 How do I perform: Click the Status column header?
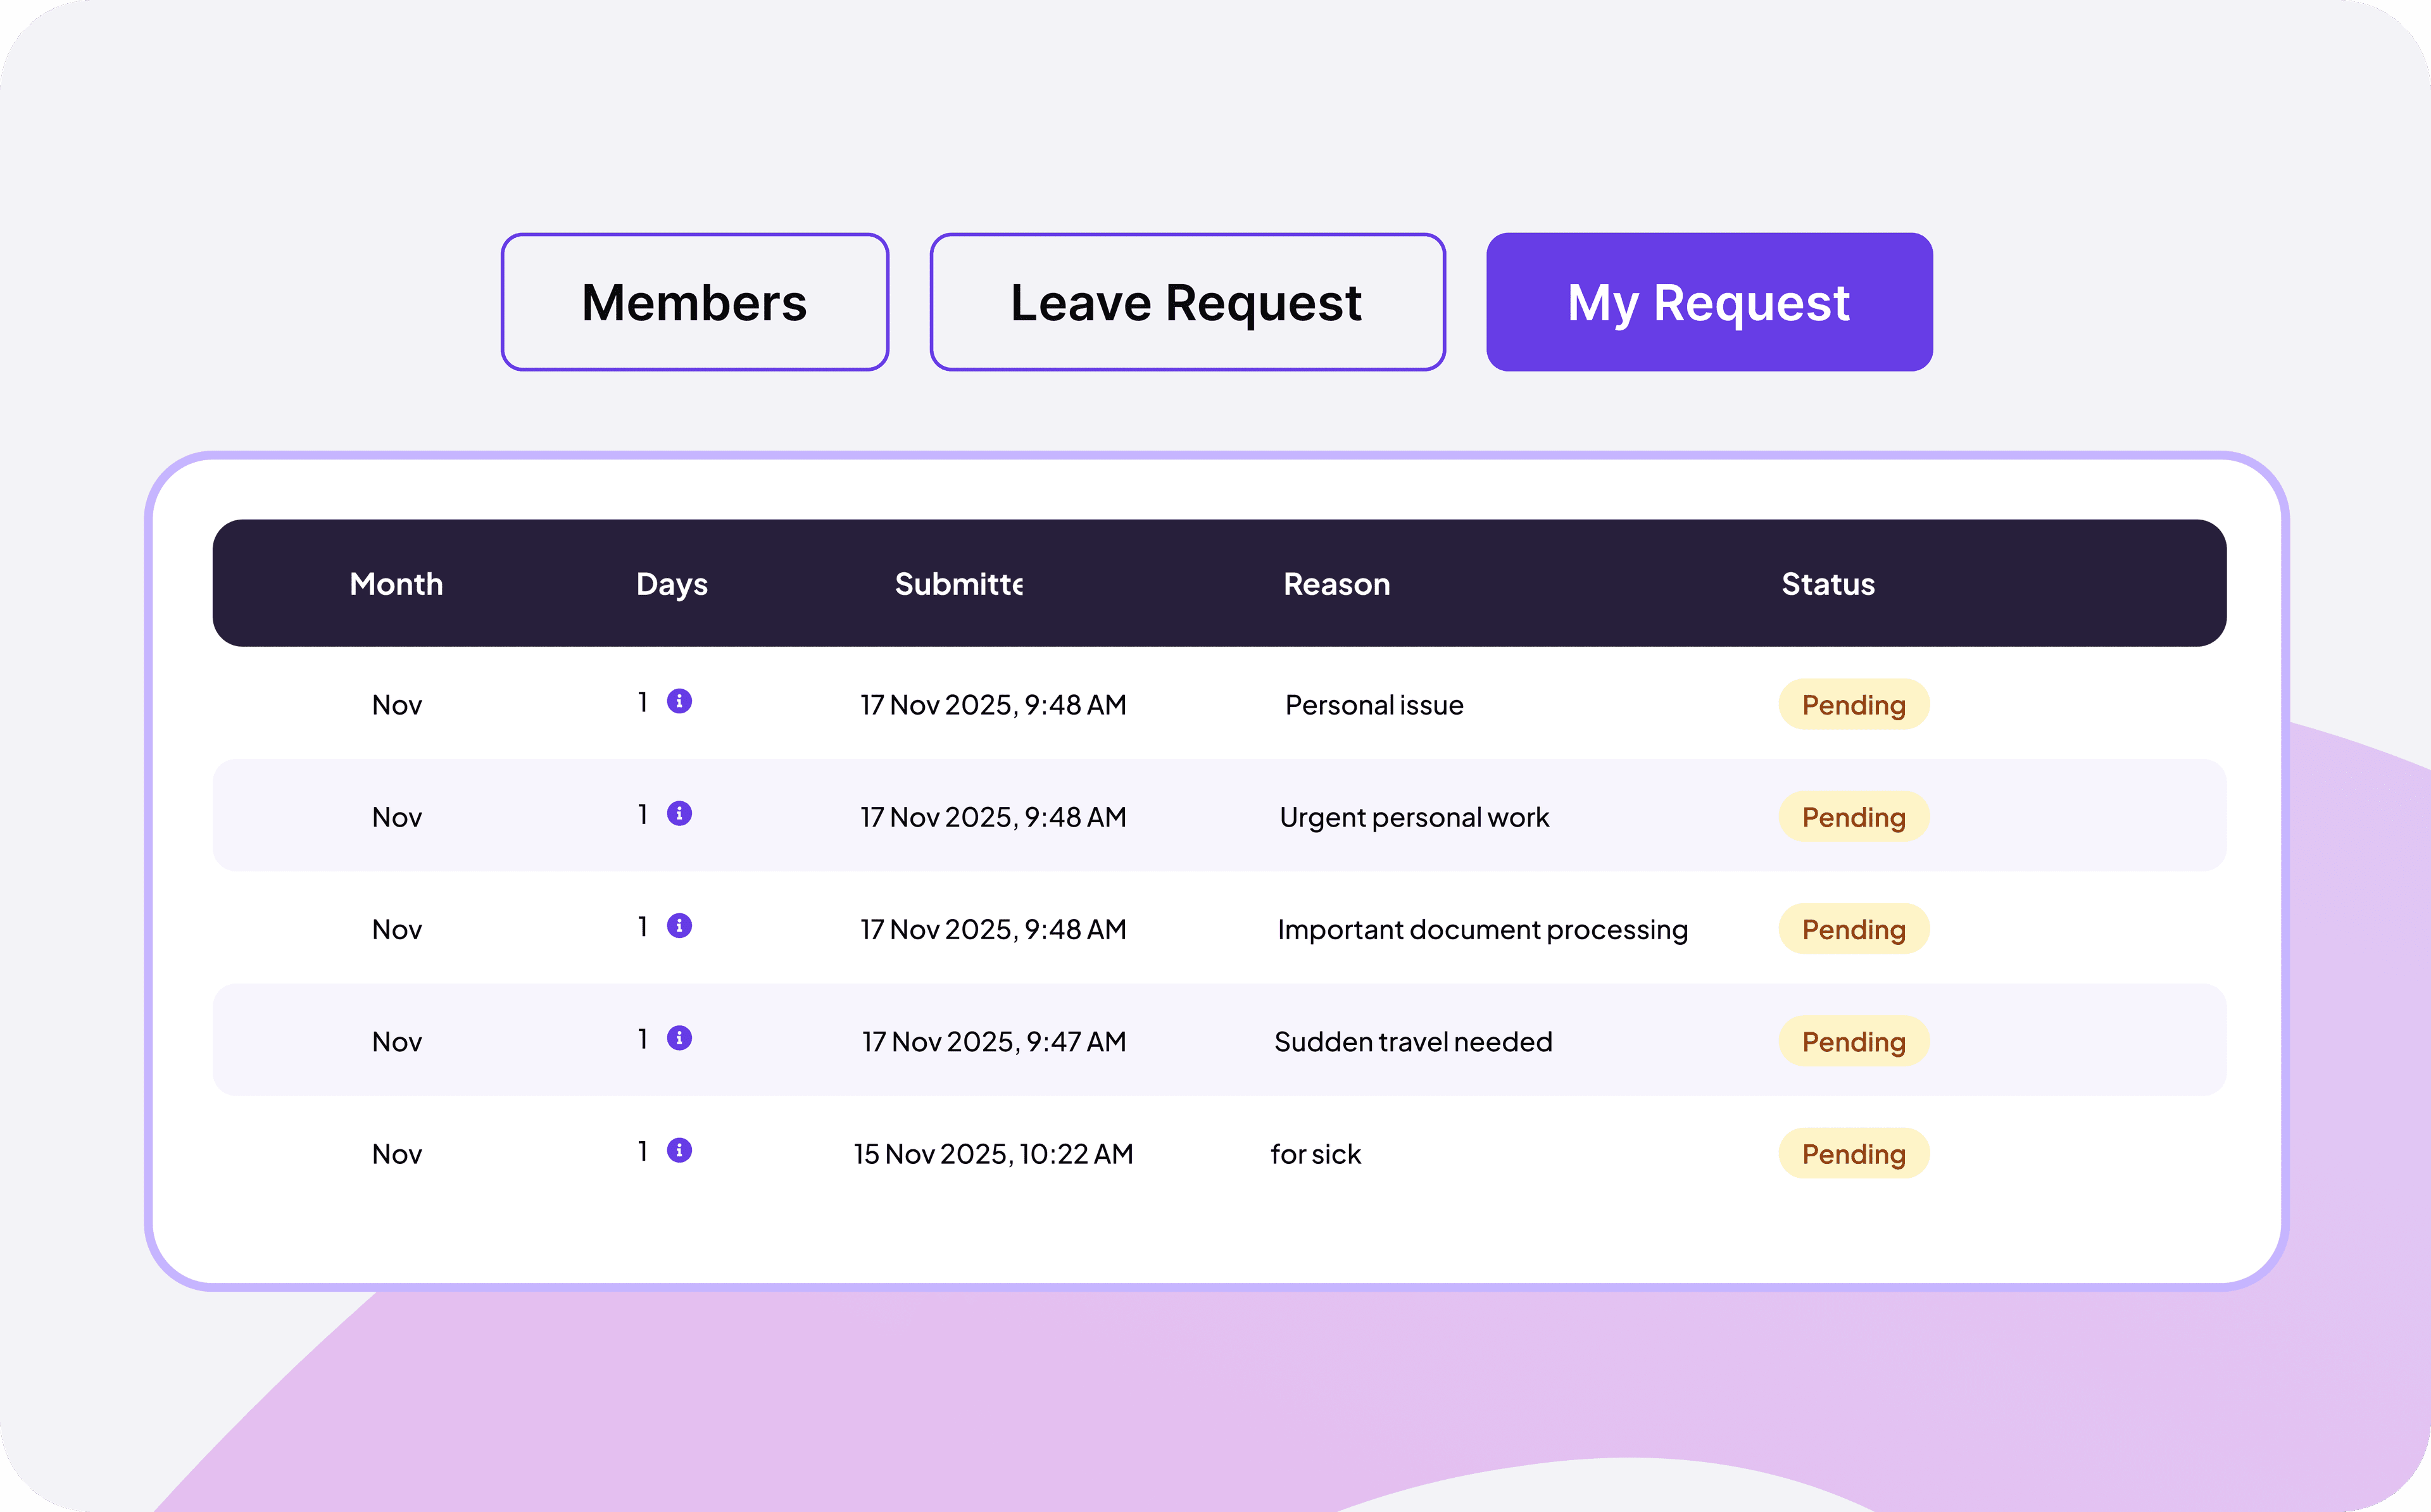[x=1827, y=584]
